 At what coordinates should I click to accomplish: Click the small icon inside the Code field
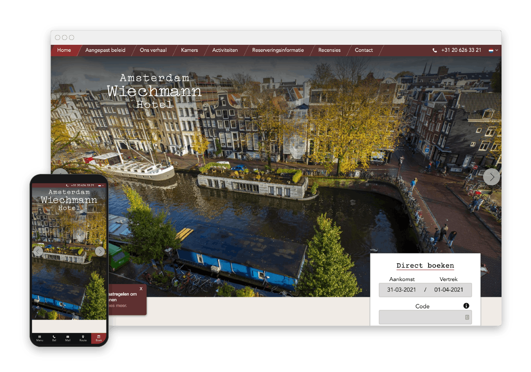tap(467, 317)
